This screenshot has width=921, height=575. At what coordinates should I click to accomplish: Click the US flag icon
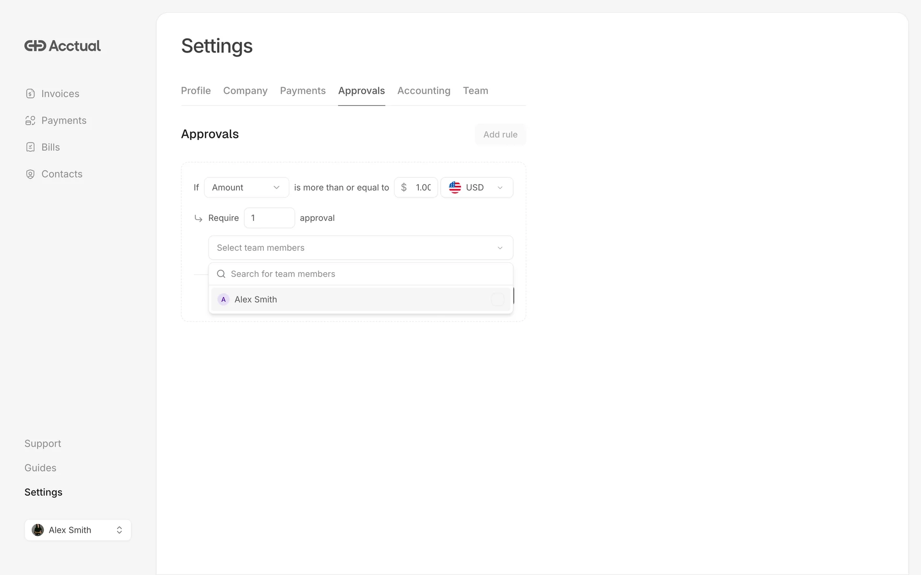point(455,187)
